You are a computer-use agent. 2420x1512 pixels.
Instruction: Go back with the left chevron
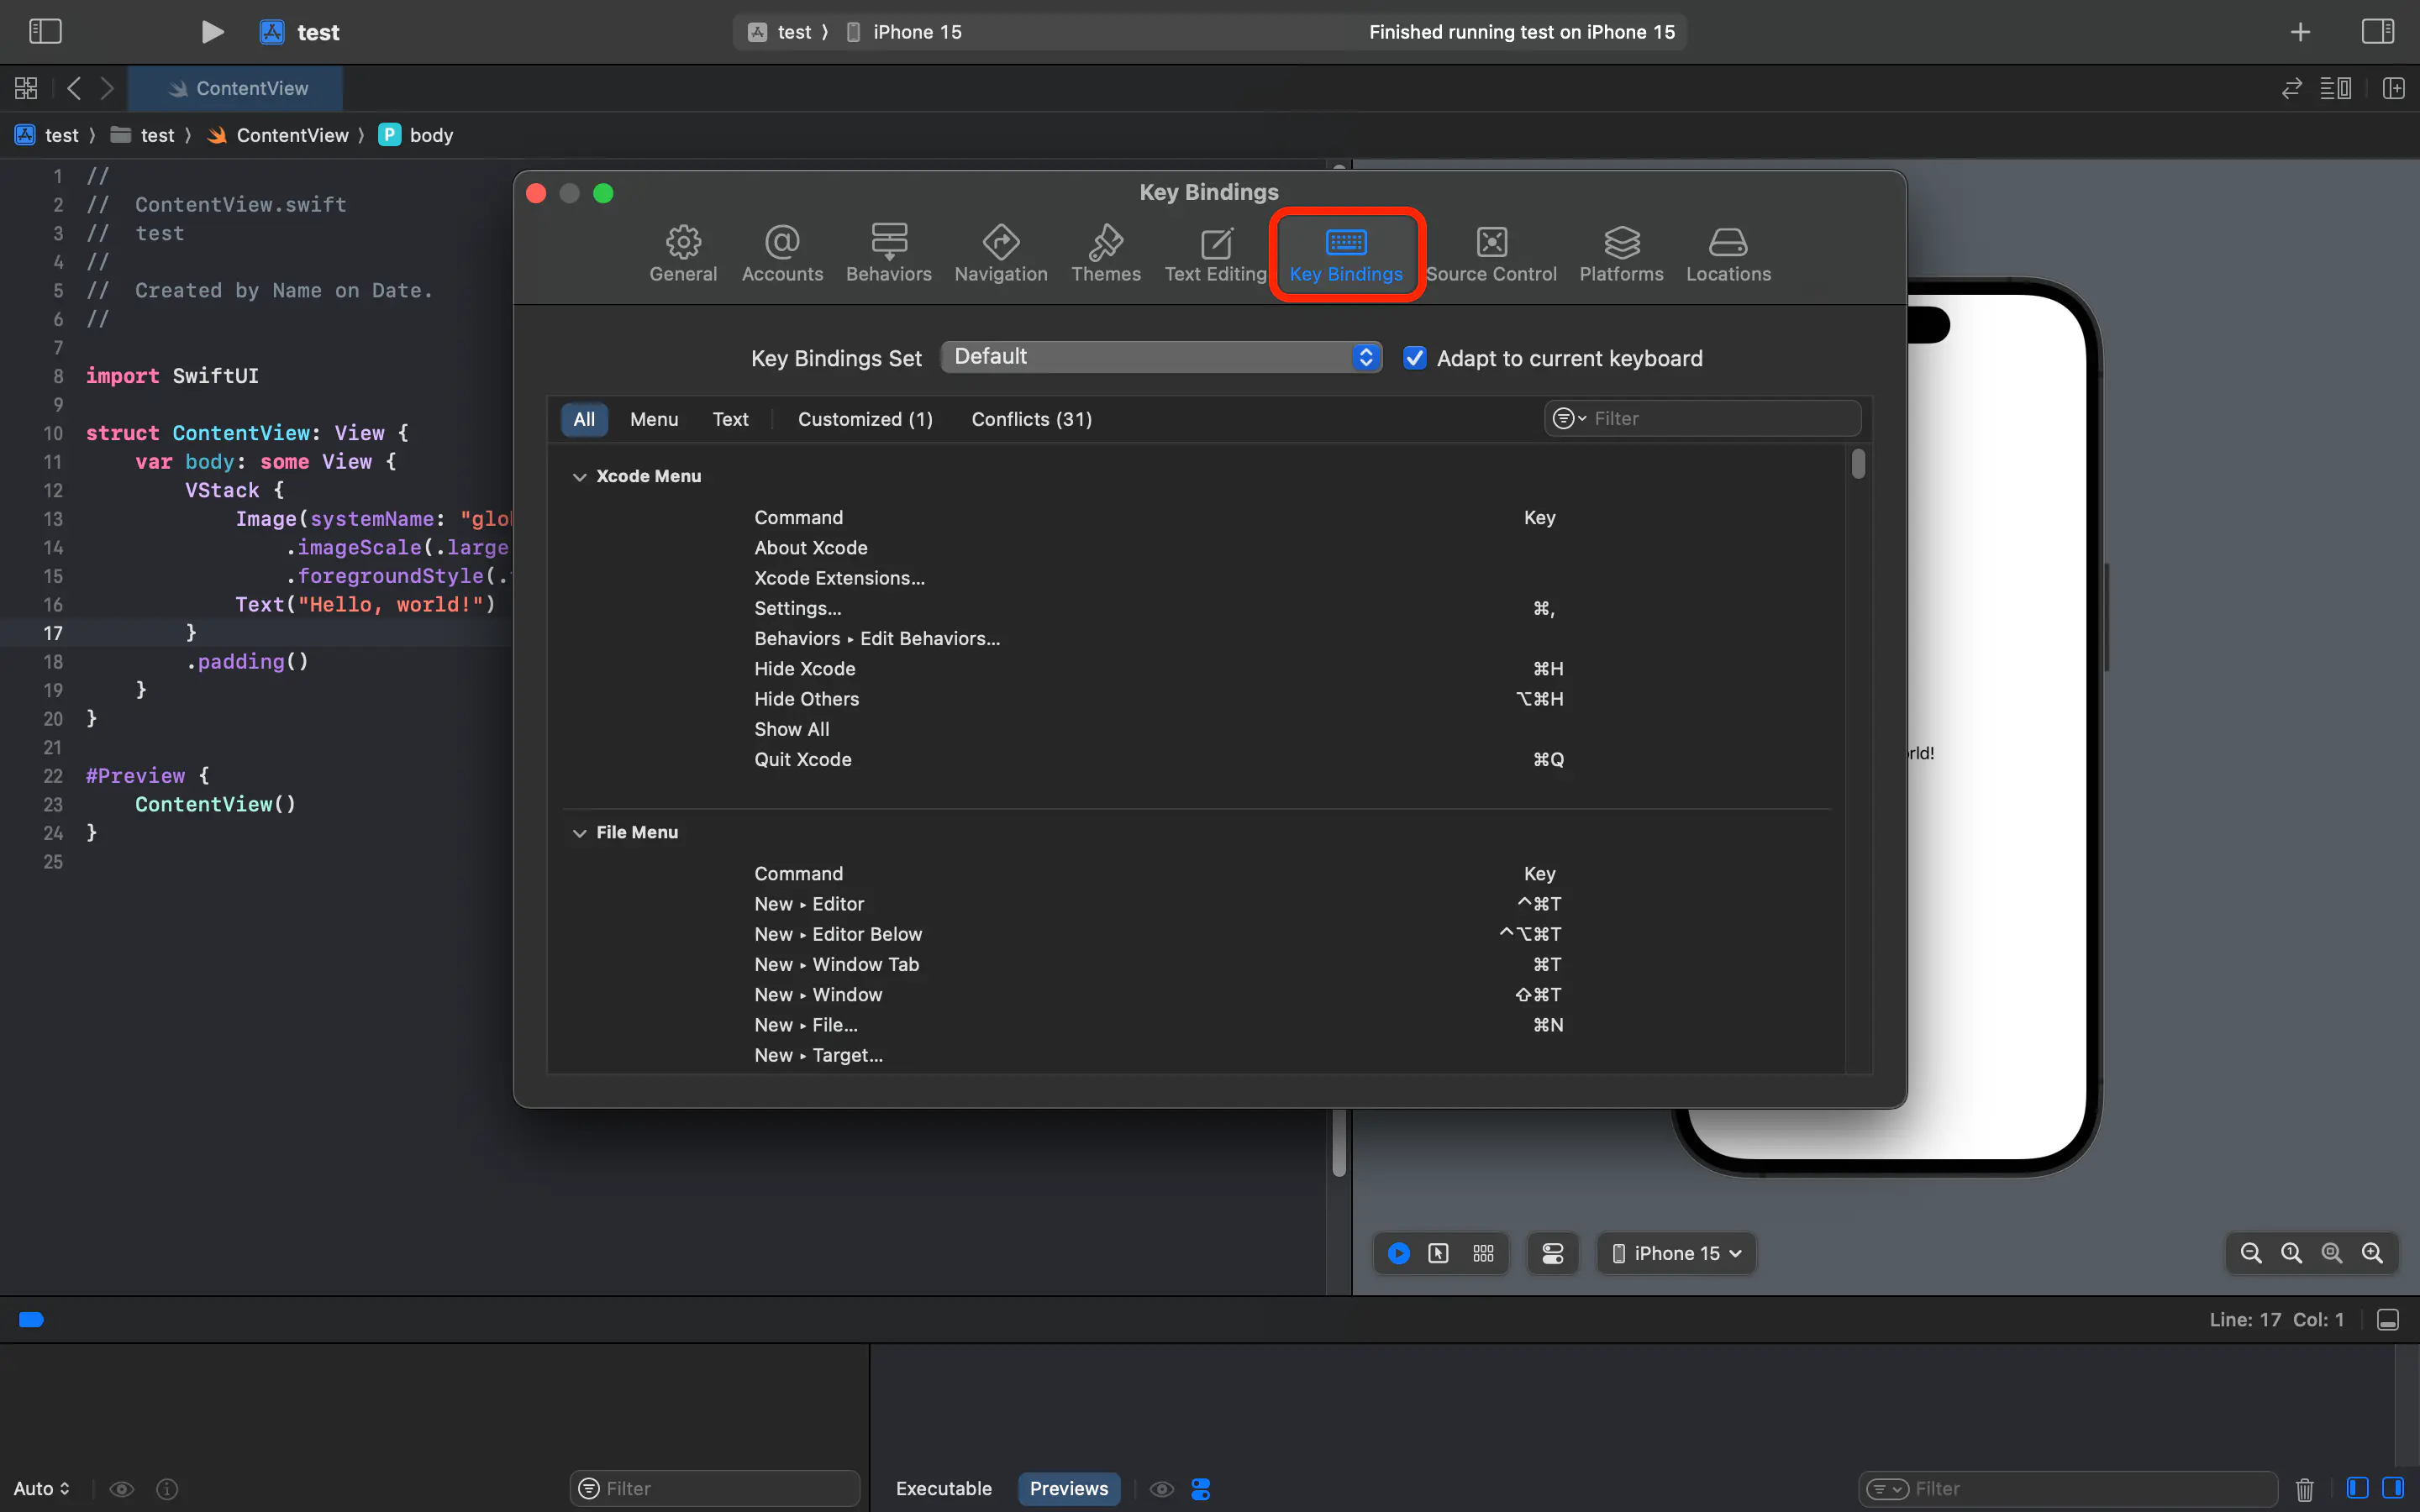pos(74,88)
